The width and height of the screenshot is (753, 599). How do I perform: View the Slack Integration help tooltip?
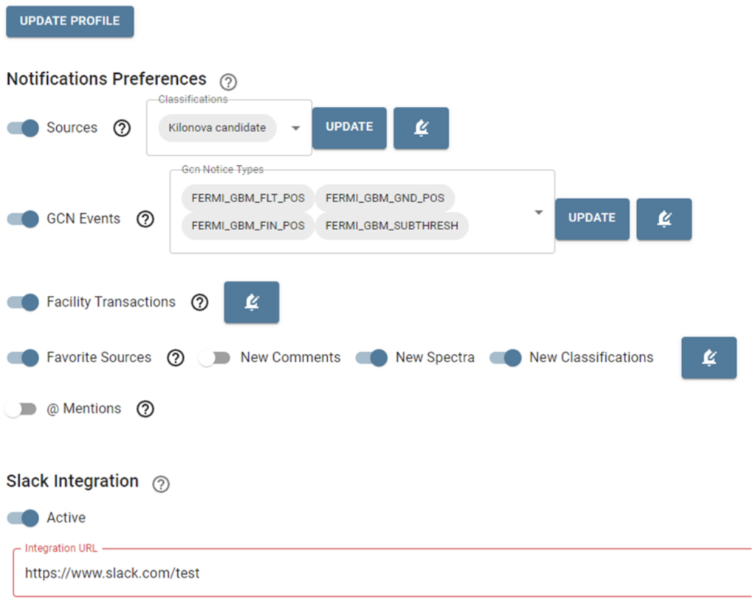click(160, 485)
